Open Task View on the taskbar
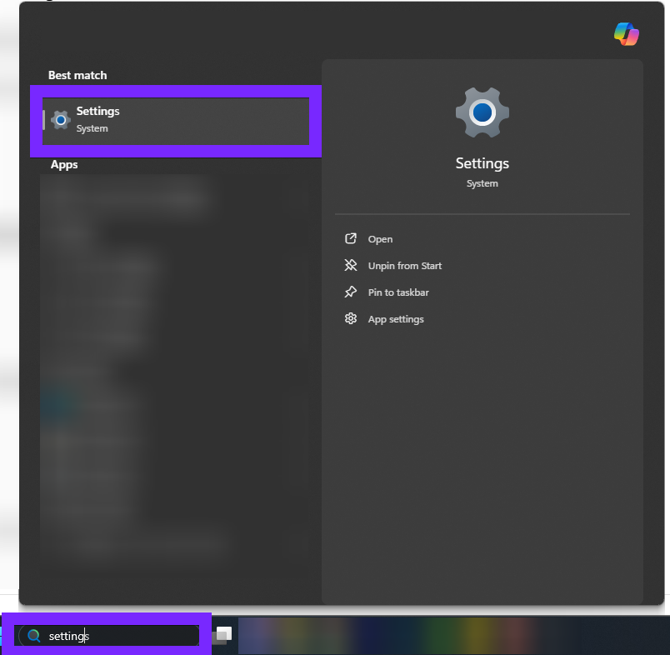The image size is (670, 655). [222, 635]
